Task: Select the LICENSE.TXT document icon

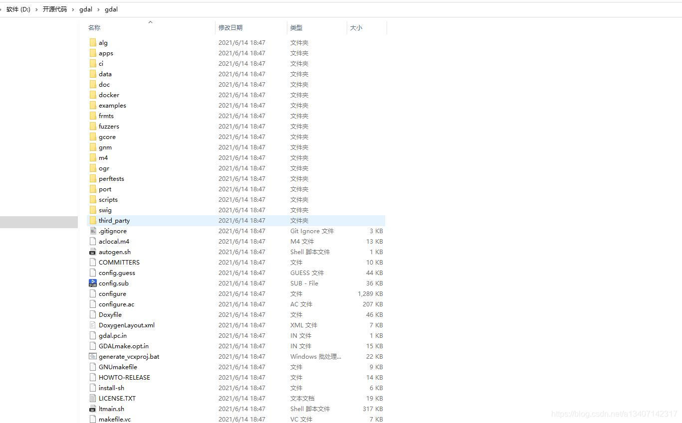Action: point(92,399)
